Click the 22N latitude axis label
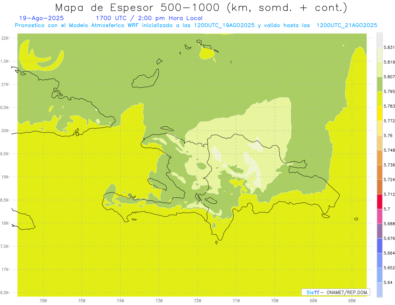This screenshot has height=305, width=395. [5, 38]
